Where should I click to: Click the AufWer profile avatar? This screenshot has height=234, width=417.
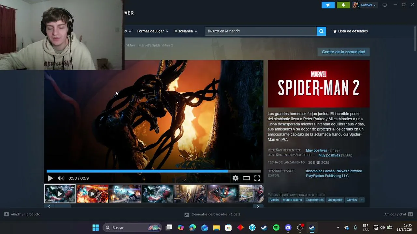click(356, 5)
